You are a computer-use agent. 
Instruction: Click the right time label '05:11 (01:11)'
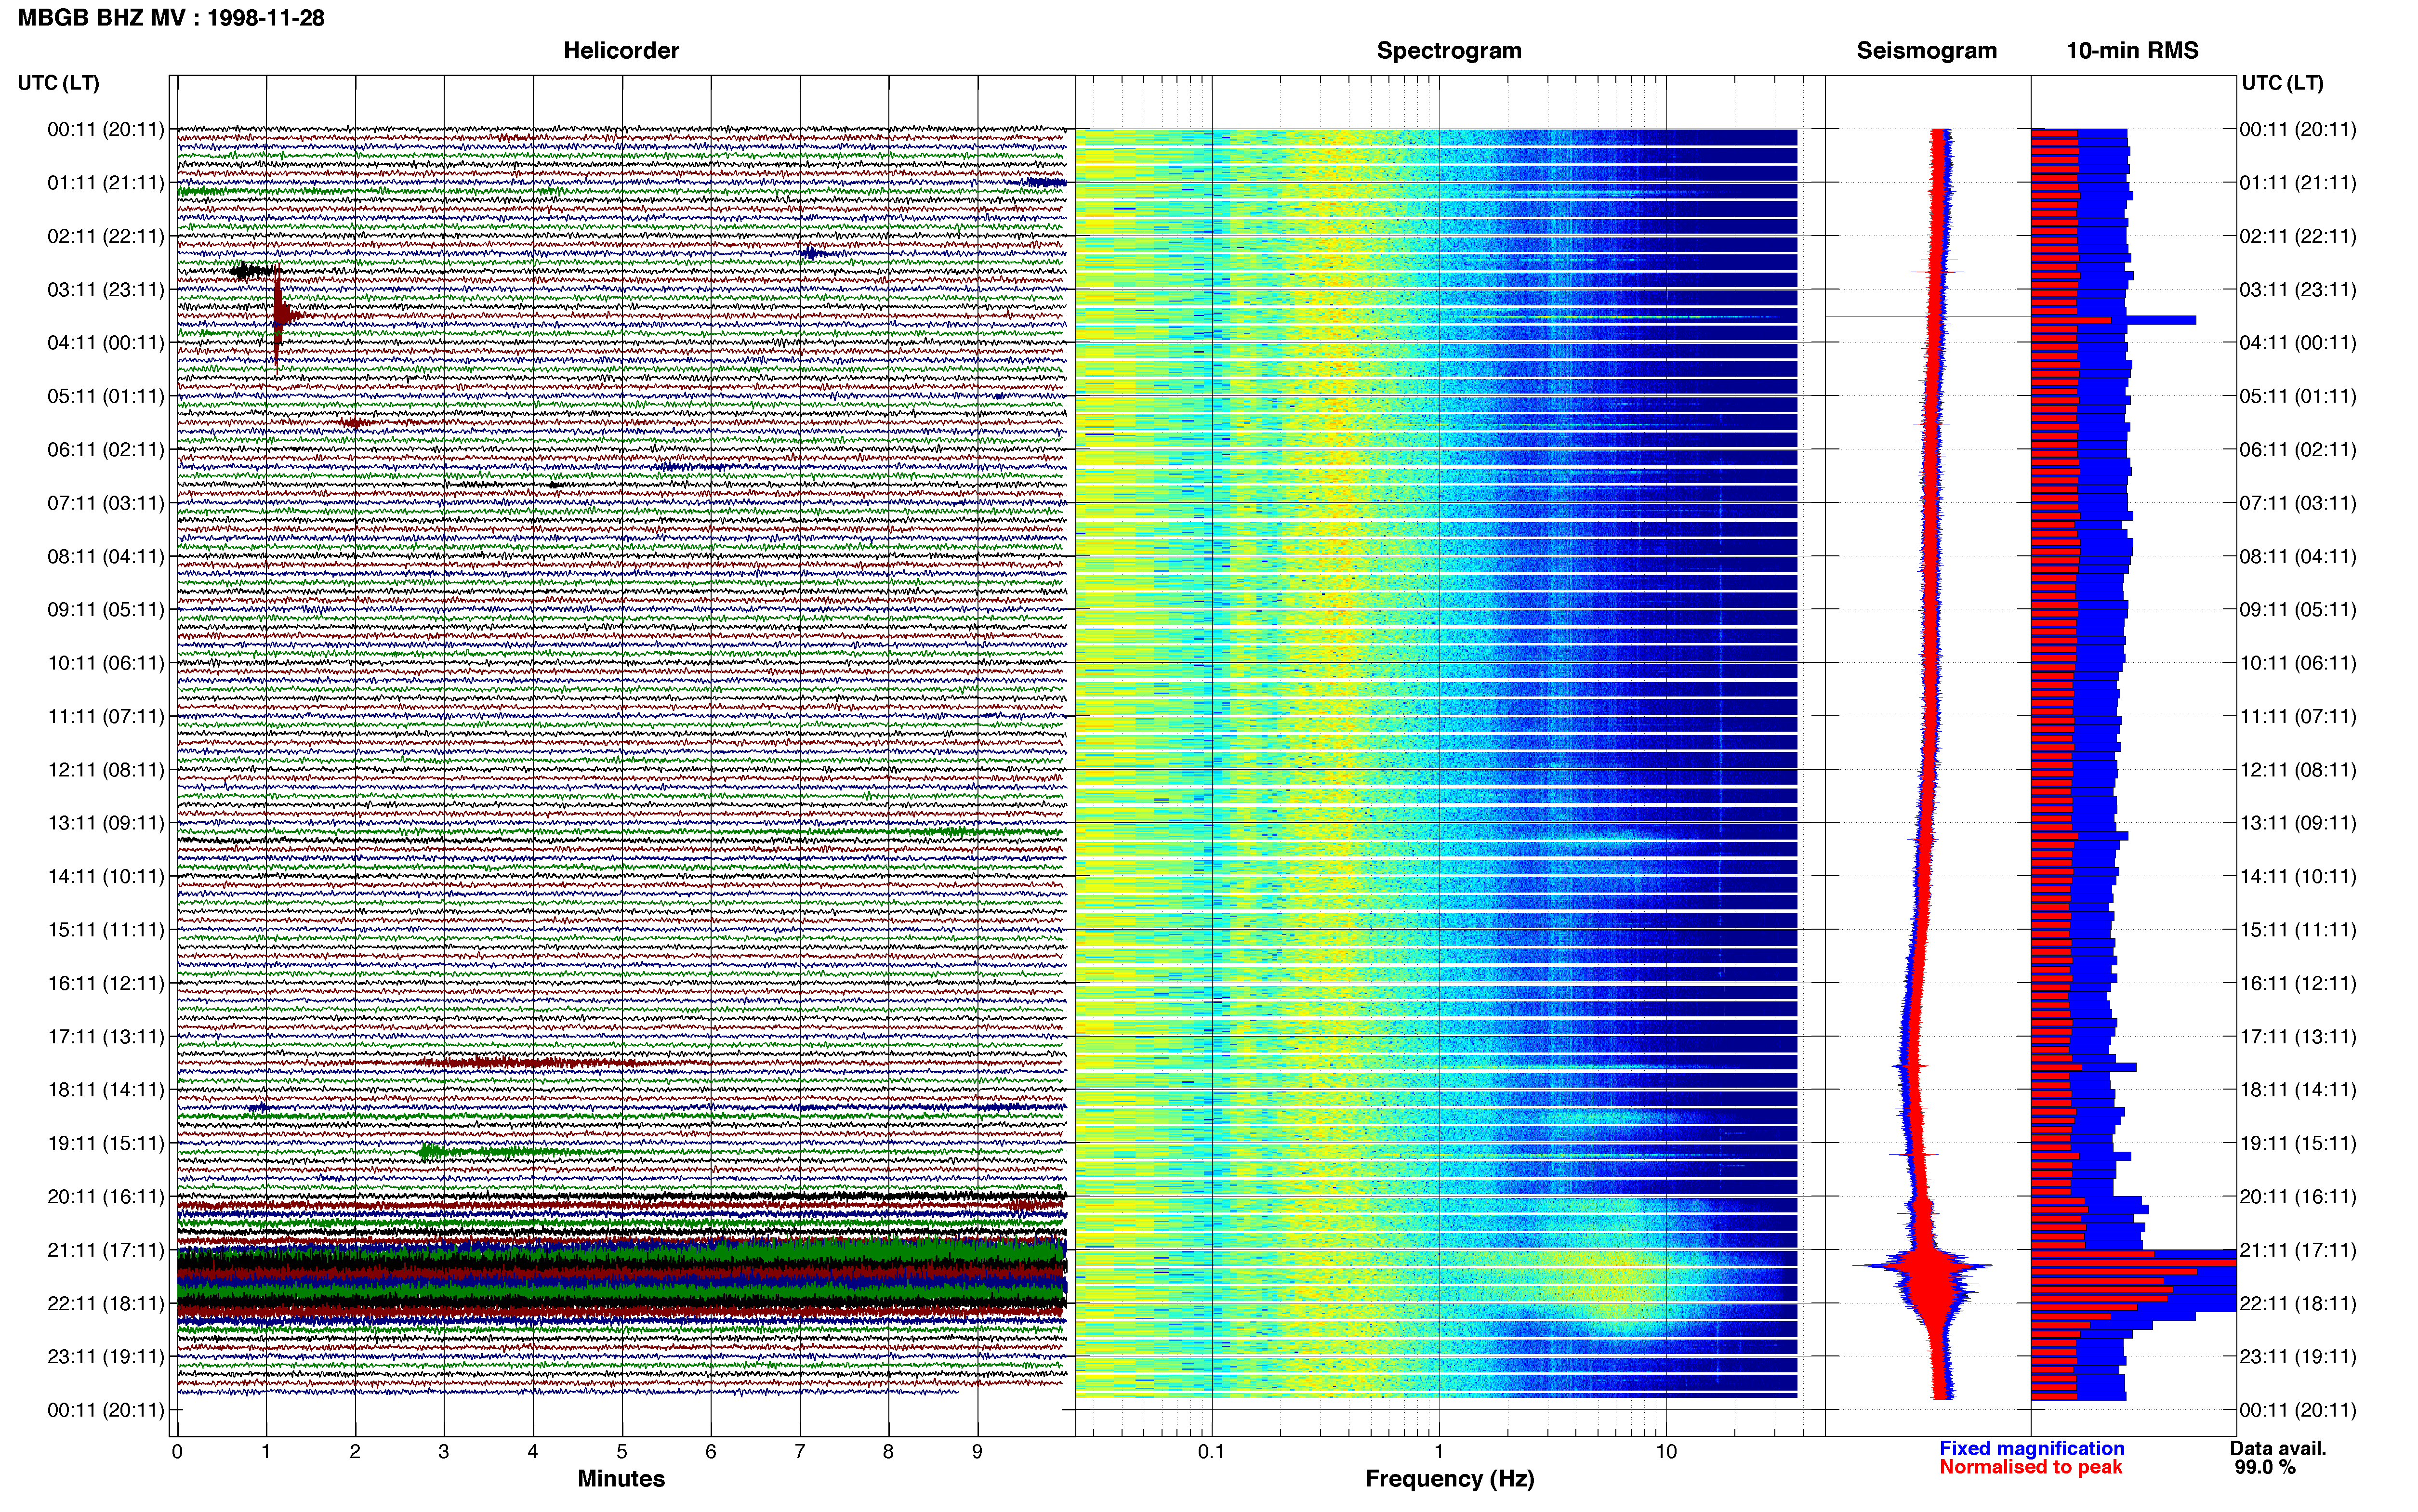[x=2298, y=396]
